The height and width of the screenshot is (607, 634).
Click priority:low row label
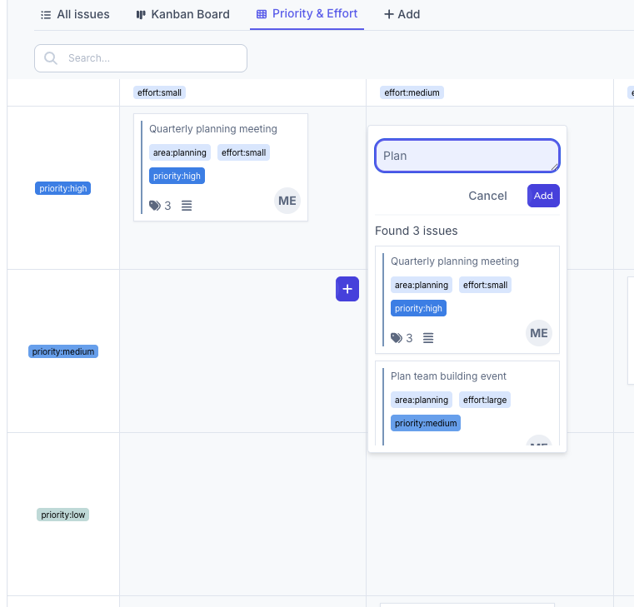tap(62, 515)
